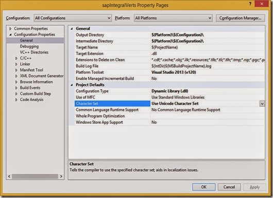Open the Platform dropdown

pos(173,18)
